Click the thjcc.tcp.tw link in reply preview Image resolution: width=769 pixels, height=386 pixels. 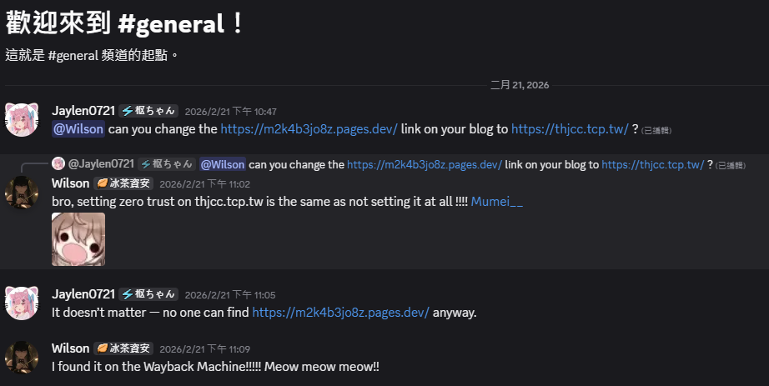(x=653, y=165)
